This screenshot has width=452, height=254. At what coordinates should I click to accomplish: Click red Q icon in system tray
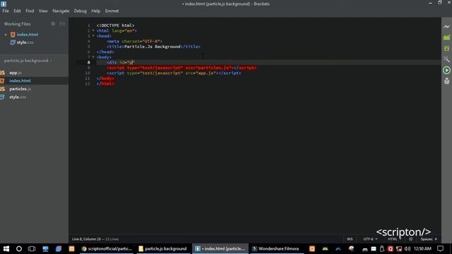(391, 248)
